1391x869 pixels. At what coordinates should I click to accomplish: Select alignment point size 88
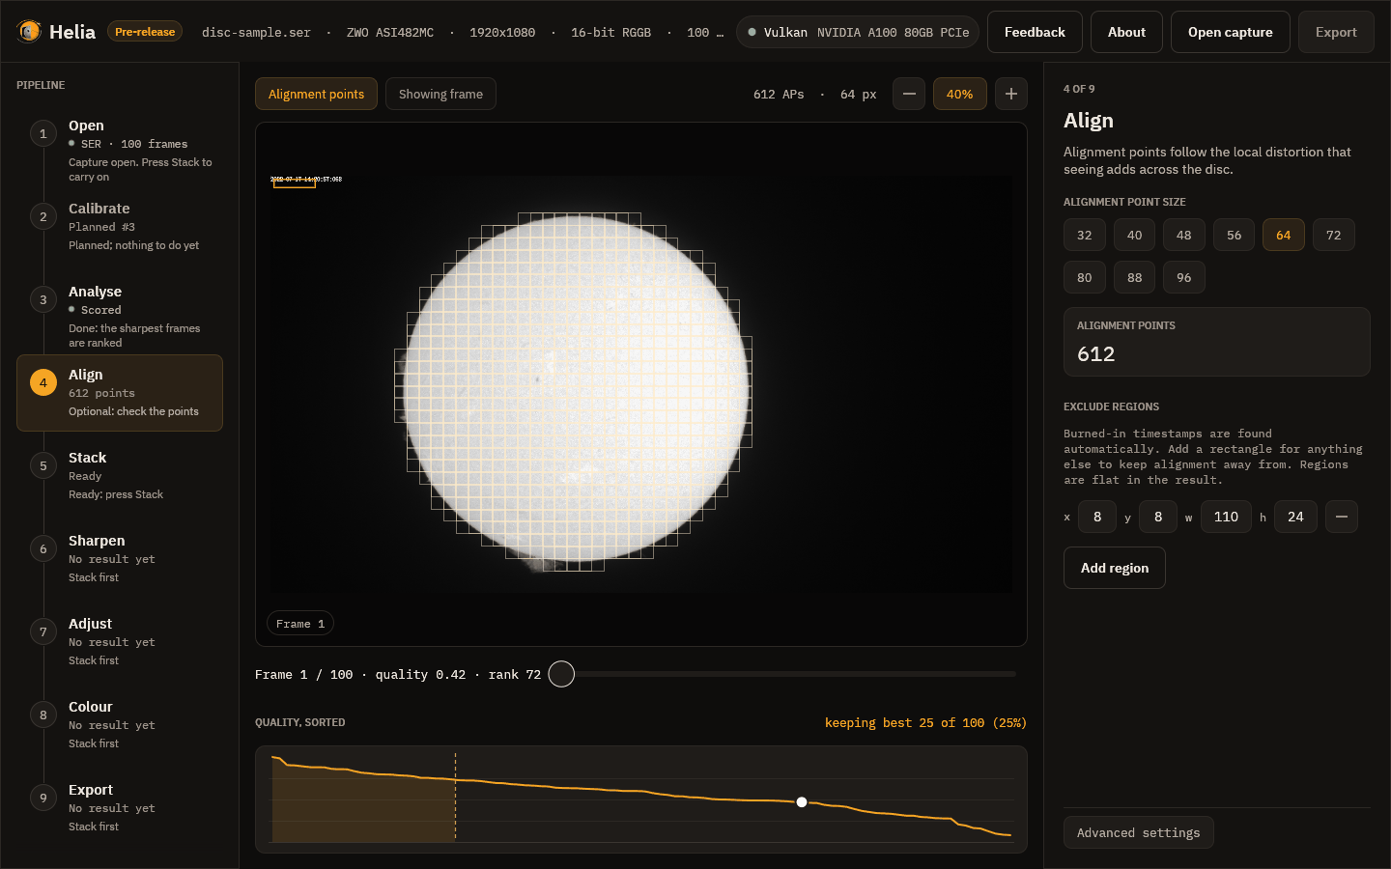point(1135,277)
